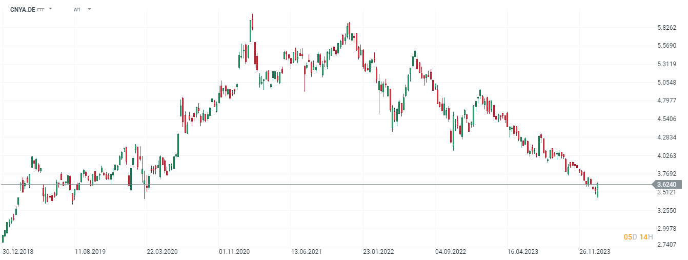Click the 13.06.2021 date axis label
The image size is (688, 260).
(x=307, y=252)
